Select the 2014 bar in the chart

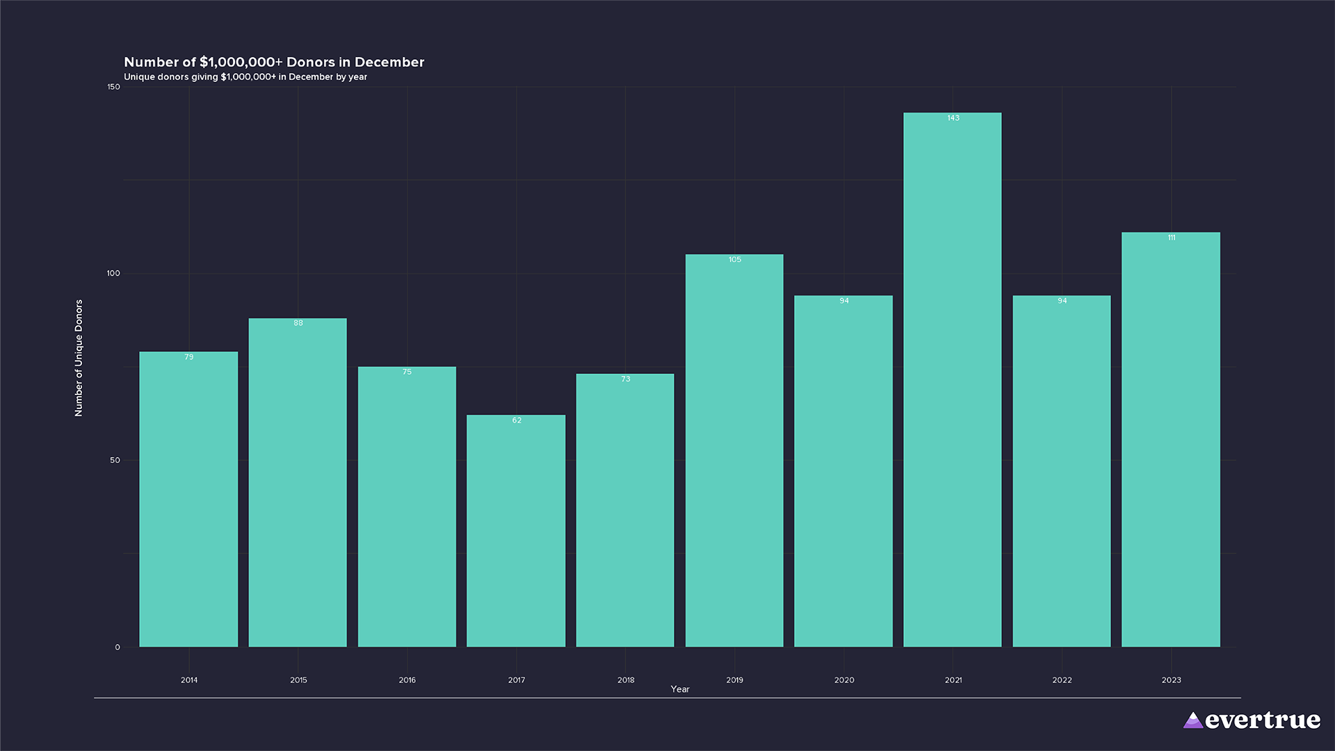tap(188, 501)
